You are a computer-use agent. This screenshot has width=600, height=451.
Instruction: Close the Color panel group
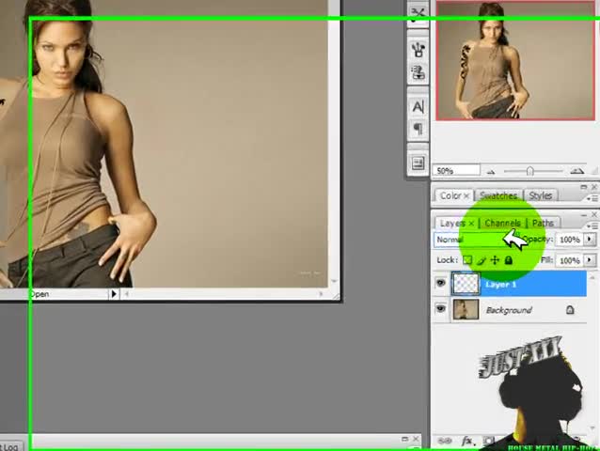[x=594, y=187]
